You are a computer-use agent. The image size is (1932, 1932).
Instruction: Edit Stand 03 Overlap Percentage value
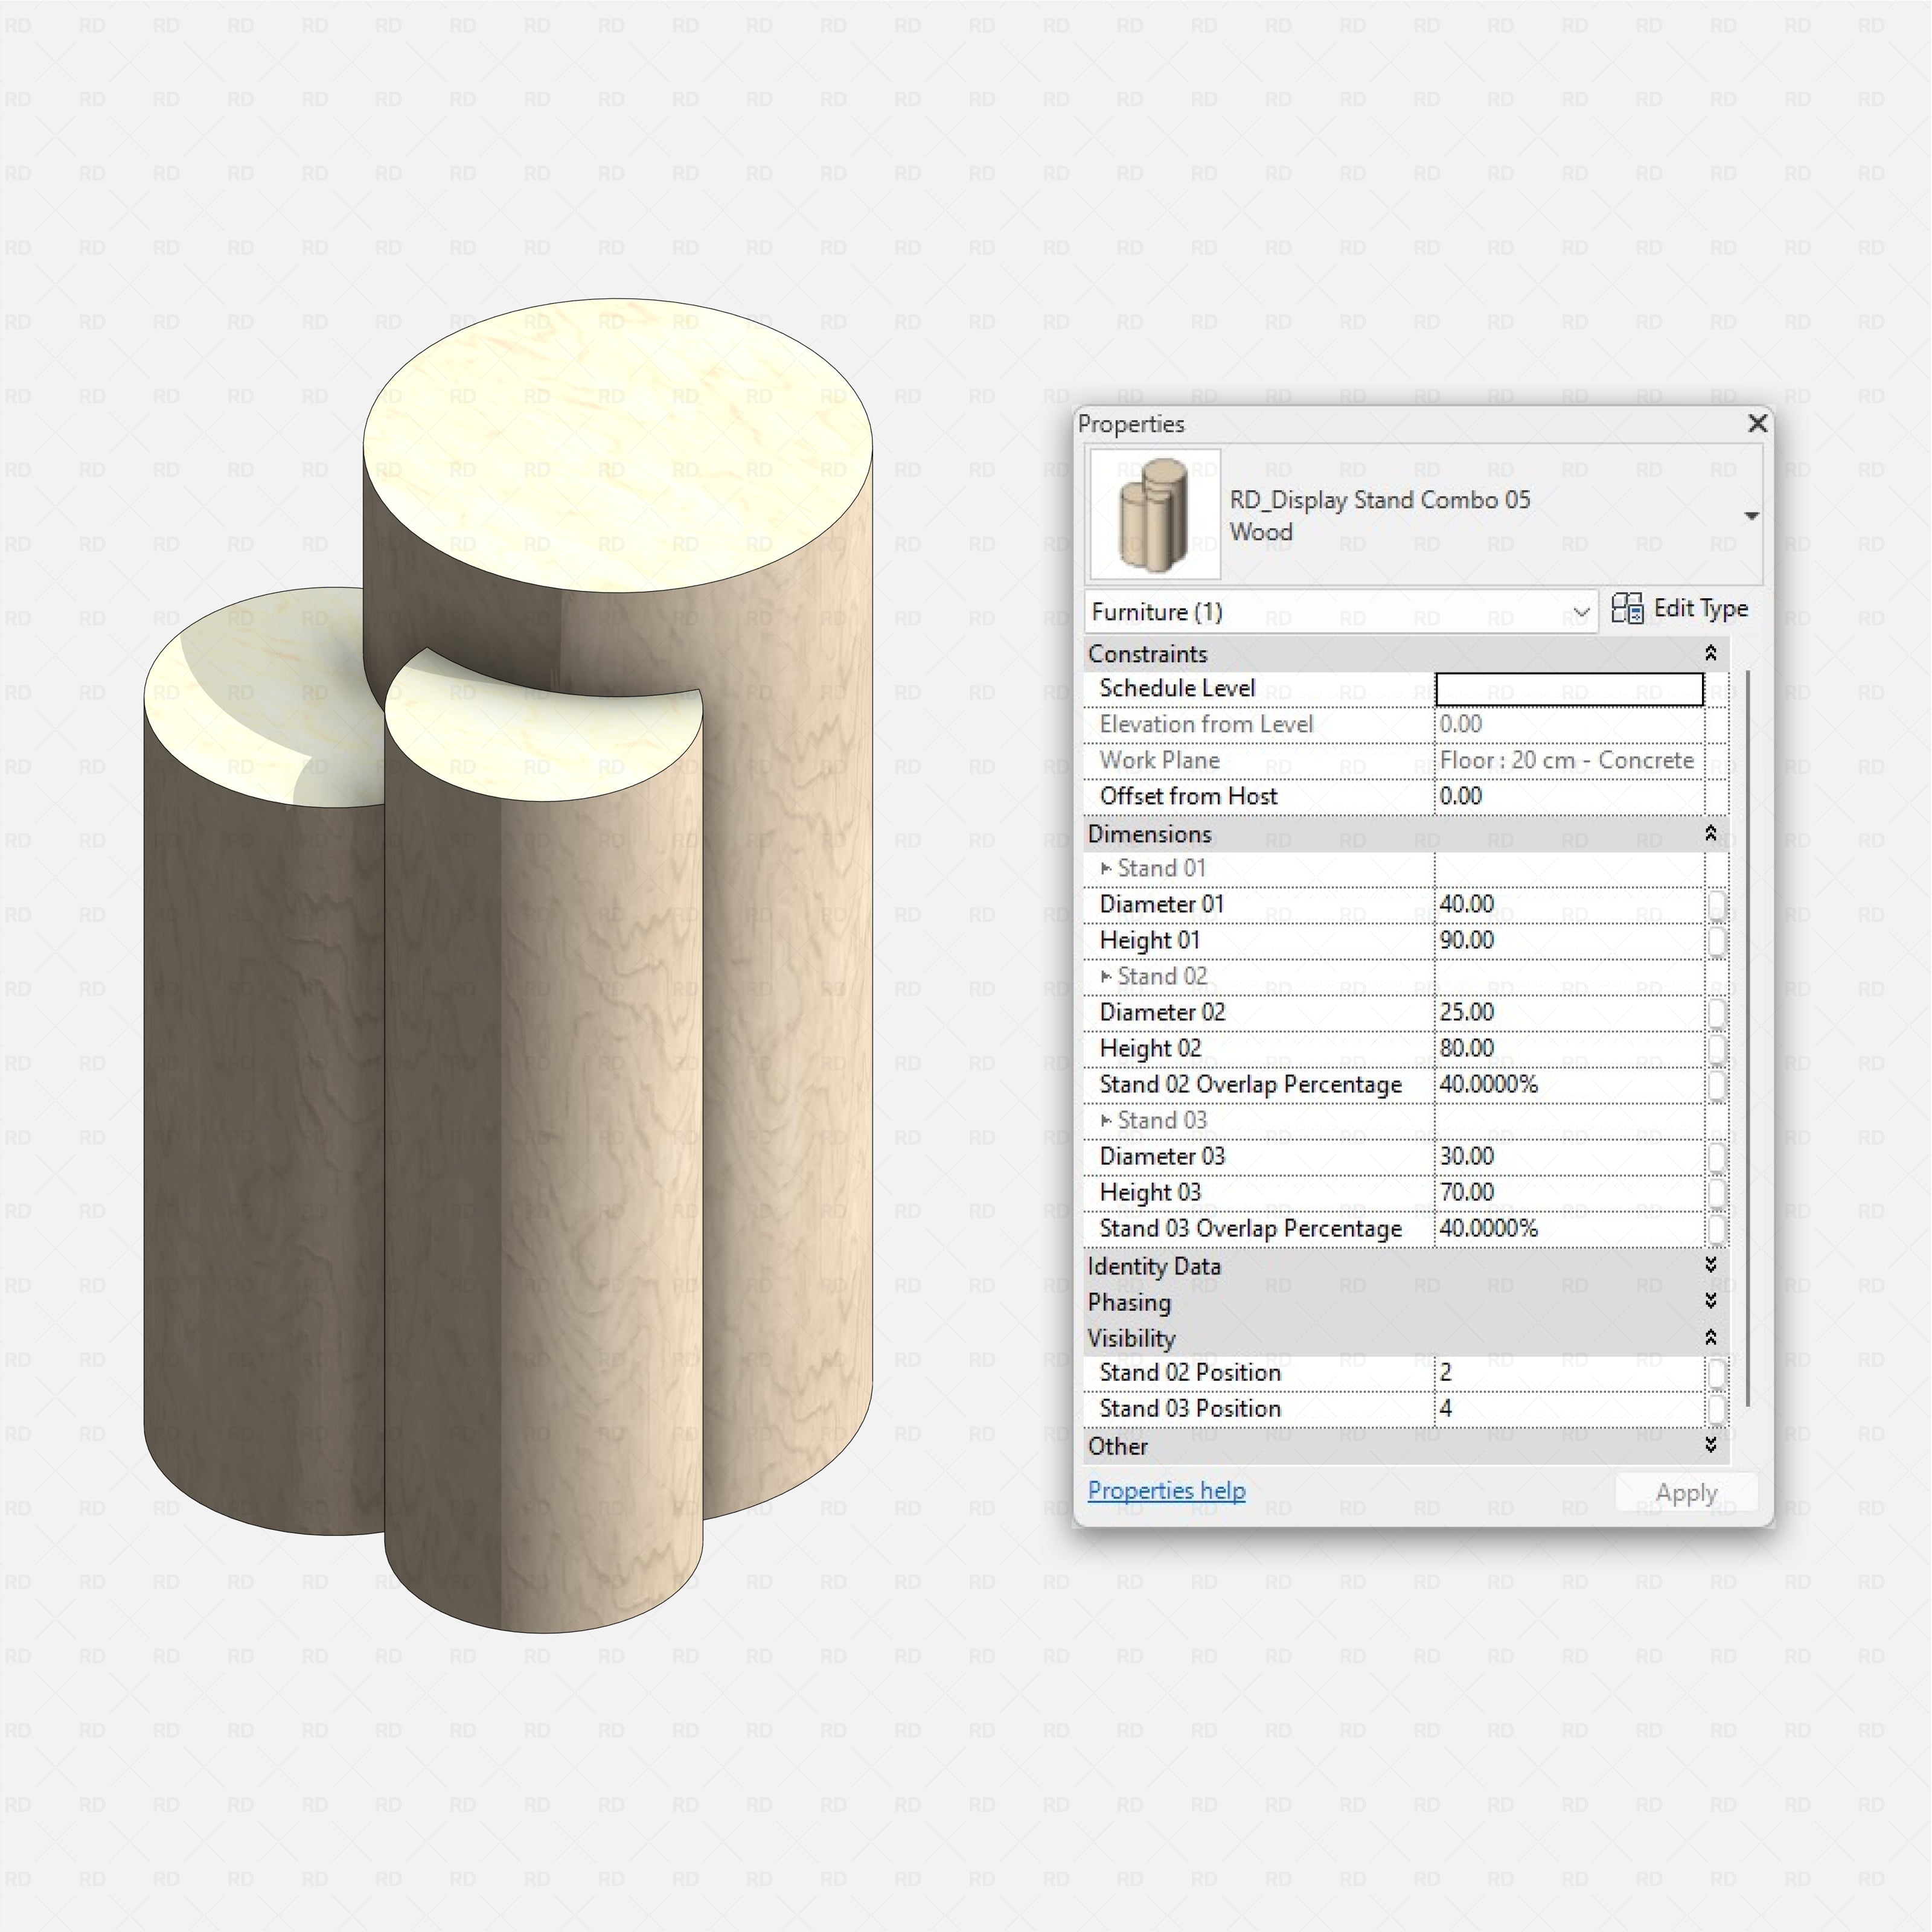tap(1569, 1228)
